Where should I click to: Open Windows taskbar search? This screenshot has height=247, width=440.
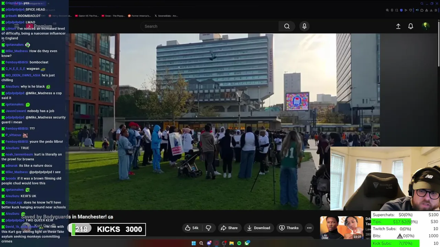coord(201,243)
